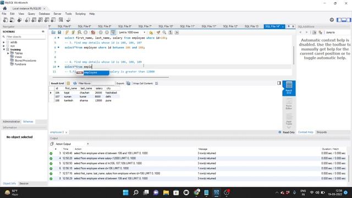This screenshot has width=352, height=198.
Task: Save the script with the floppy icon
Action: tap(59, 32)
